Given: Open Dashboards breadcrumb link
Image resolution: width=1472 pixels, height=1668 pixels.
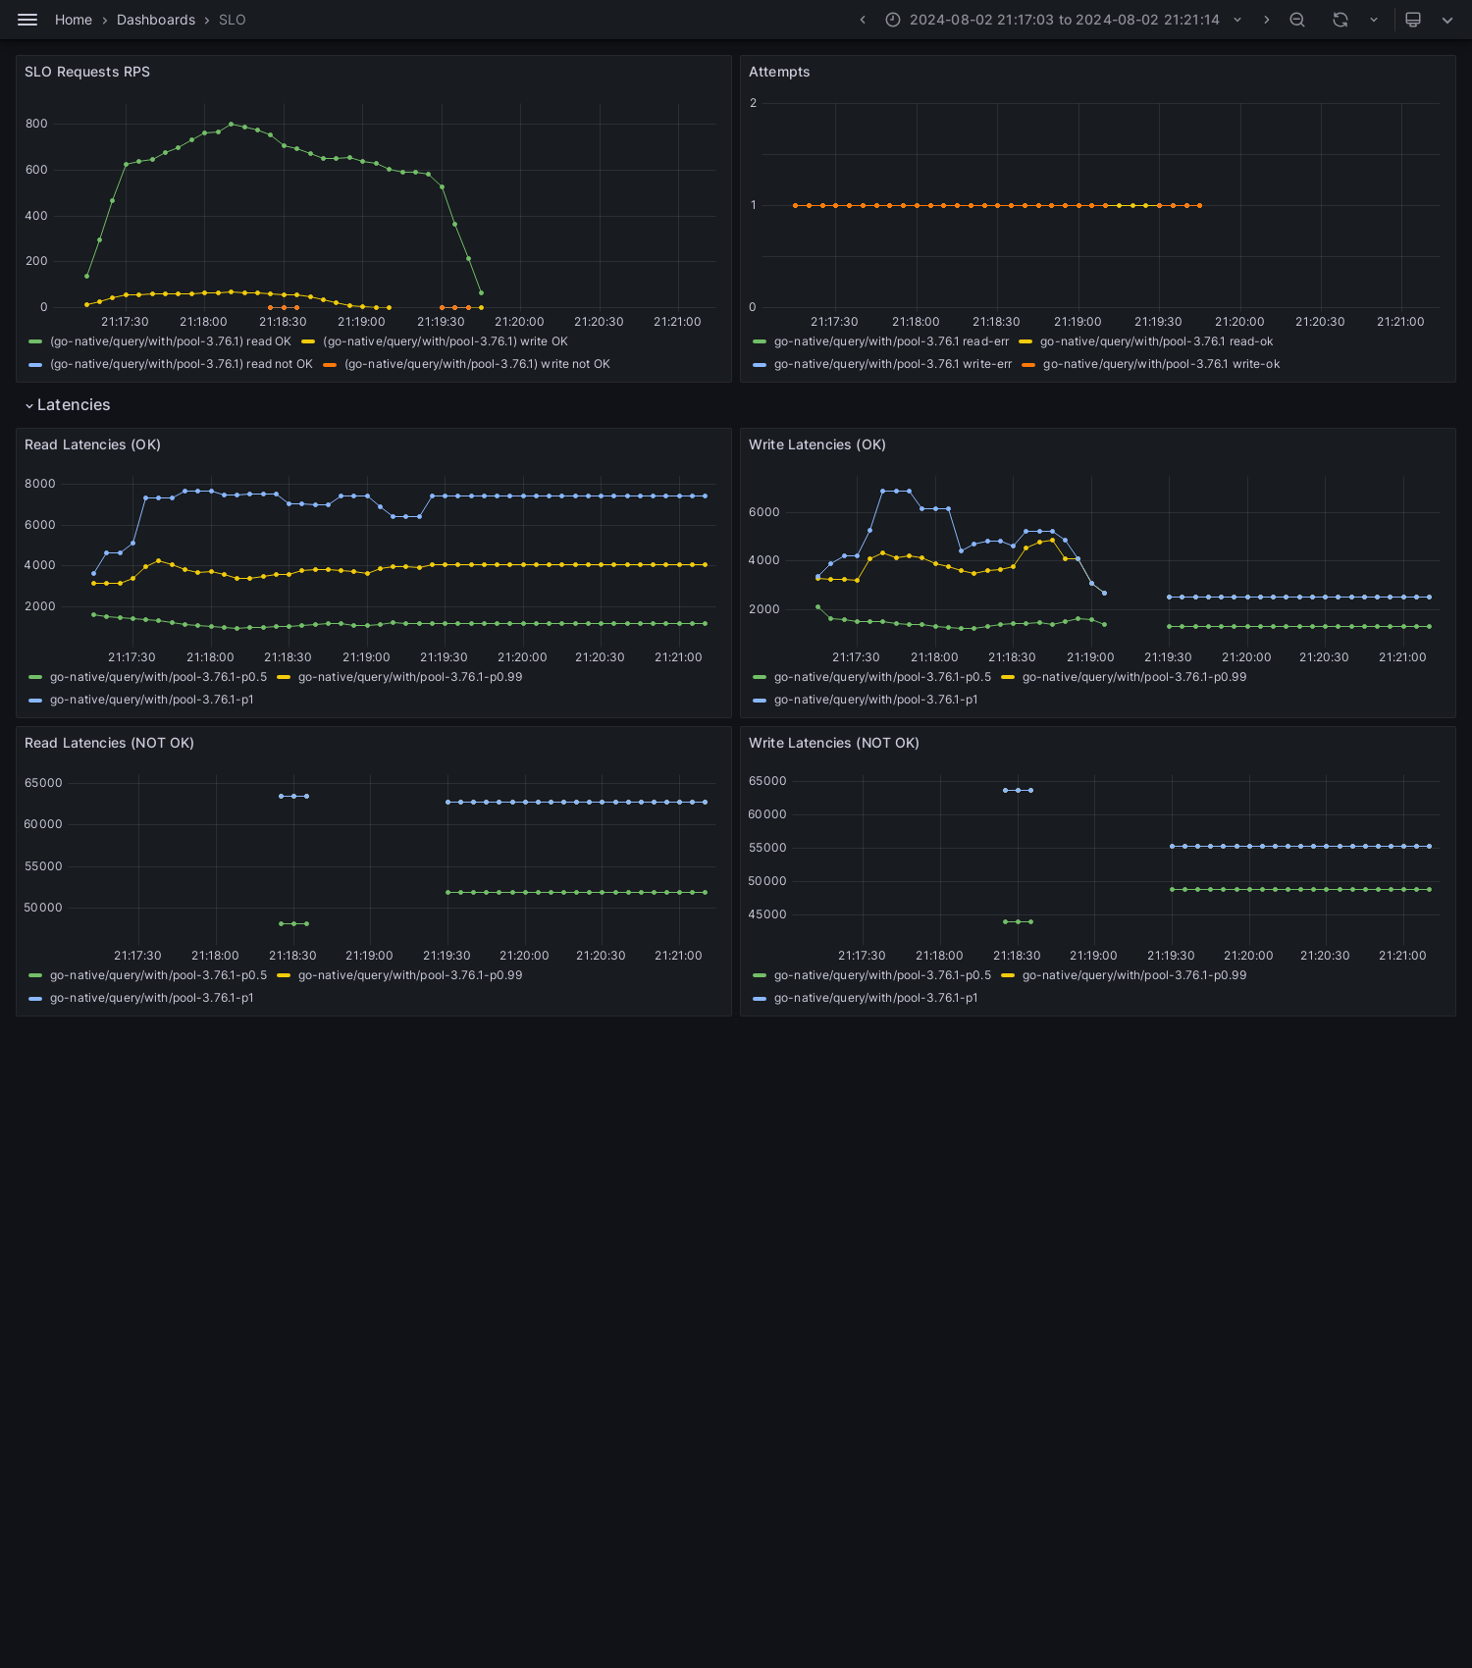Looking at the screenshot, I should tap(156, 20).
